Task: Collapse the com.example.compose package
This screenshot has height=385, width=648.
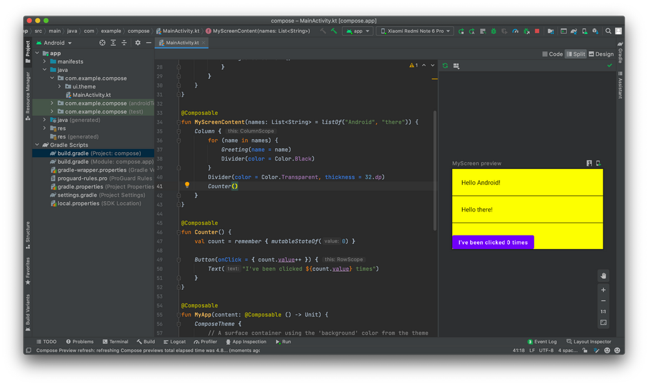Action: click(52, 78)
